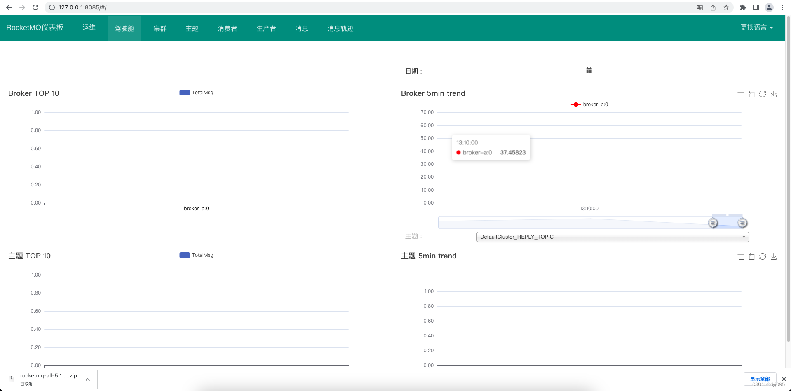The width and height of the screenshot is (791, 391).
Task: Open the browser profile avatar
Action: 769,7
